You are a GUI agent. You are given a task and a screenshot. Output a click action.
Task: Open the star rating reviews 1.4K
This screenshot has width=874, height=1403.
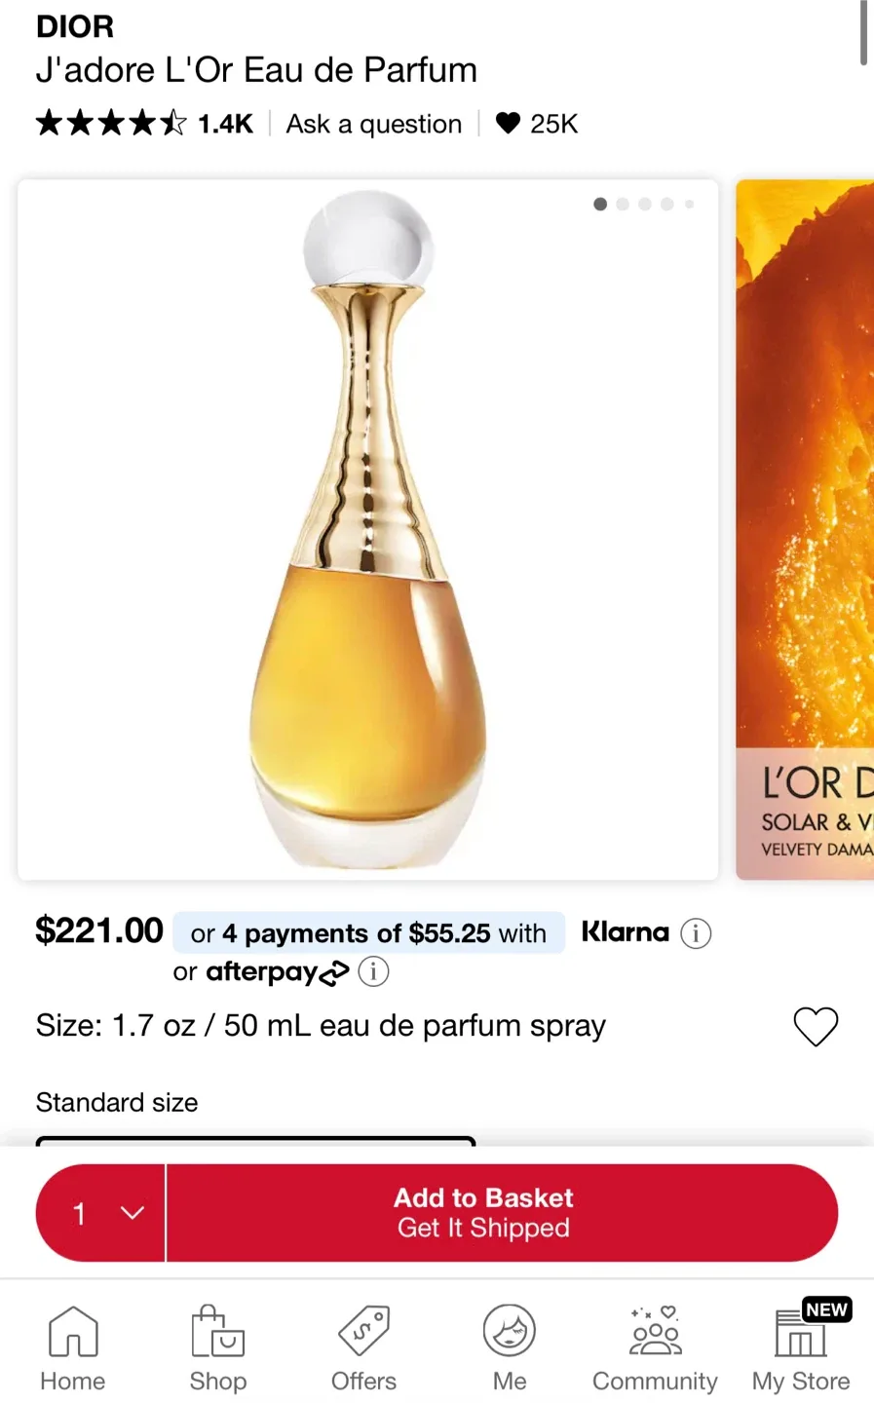click(144, 124)
